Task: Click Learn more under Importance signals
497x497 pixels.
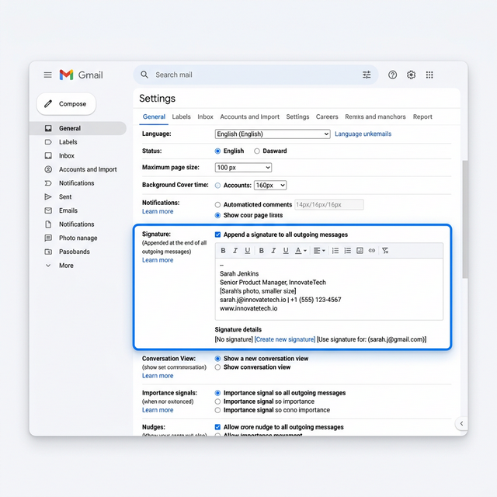Action: pos(158,410)
